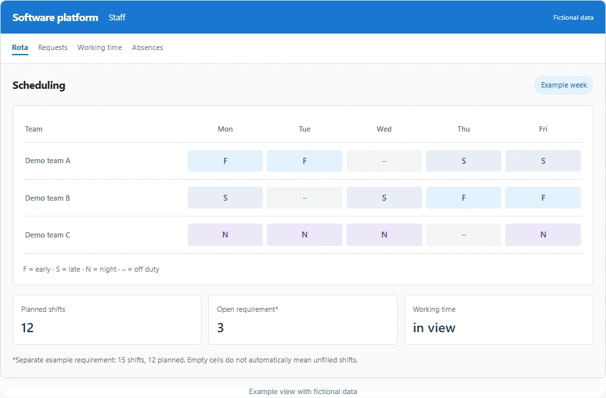Click the Team column header
Image resolution: width=606 pixels, height=398 pixels.
click(x=34, y=129)
